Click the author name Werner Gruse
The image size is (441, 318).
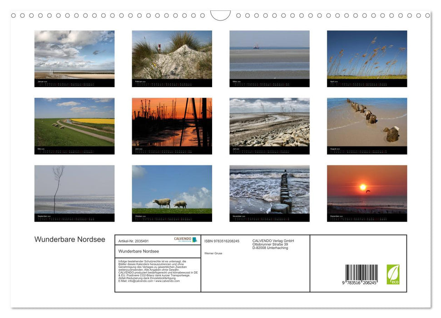(213, 253)
